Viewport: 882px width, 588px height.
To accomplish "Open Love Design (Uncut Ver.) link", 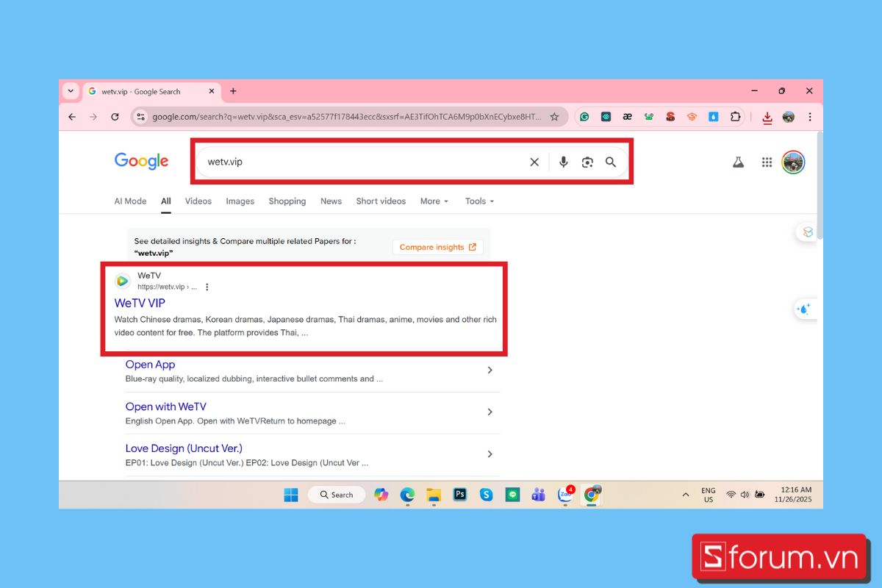I will (x=184, y=448).
